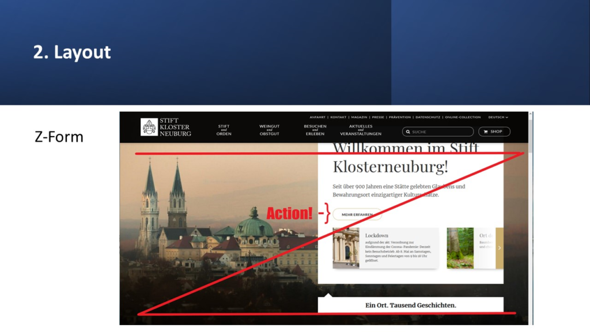Open the Online-Collection link
Image resolution: width=590 pixels, height=332 pixels.
pos(463,117)
